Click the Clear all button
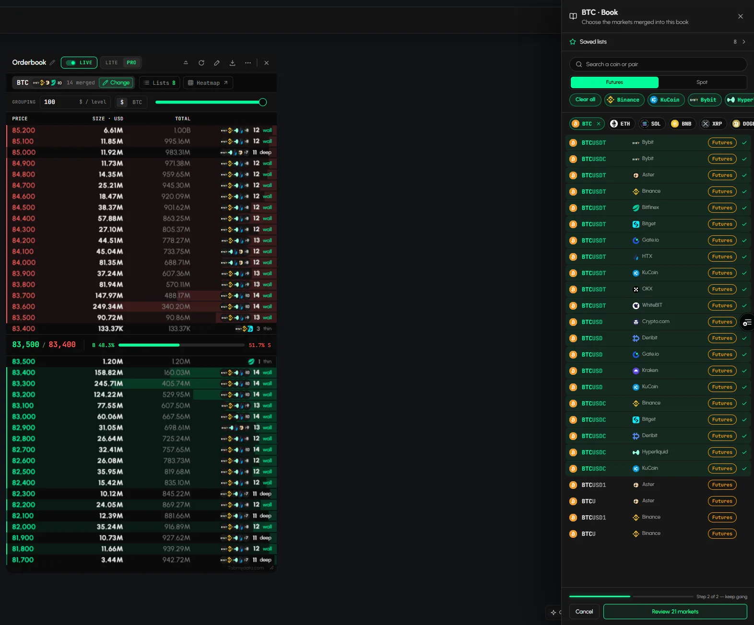Viewport: 754px width, 625px height. pyautogui.click(x=585, y=100)
